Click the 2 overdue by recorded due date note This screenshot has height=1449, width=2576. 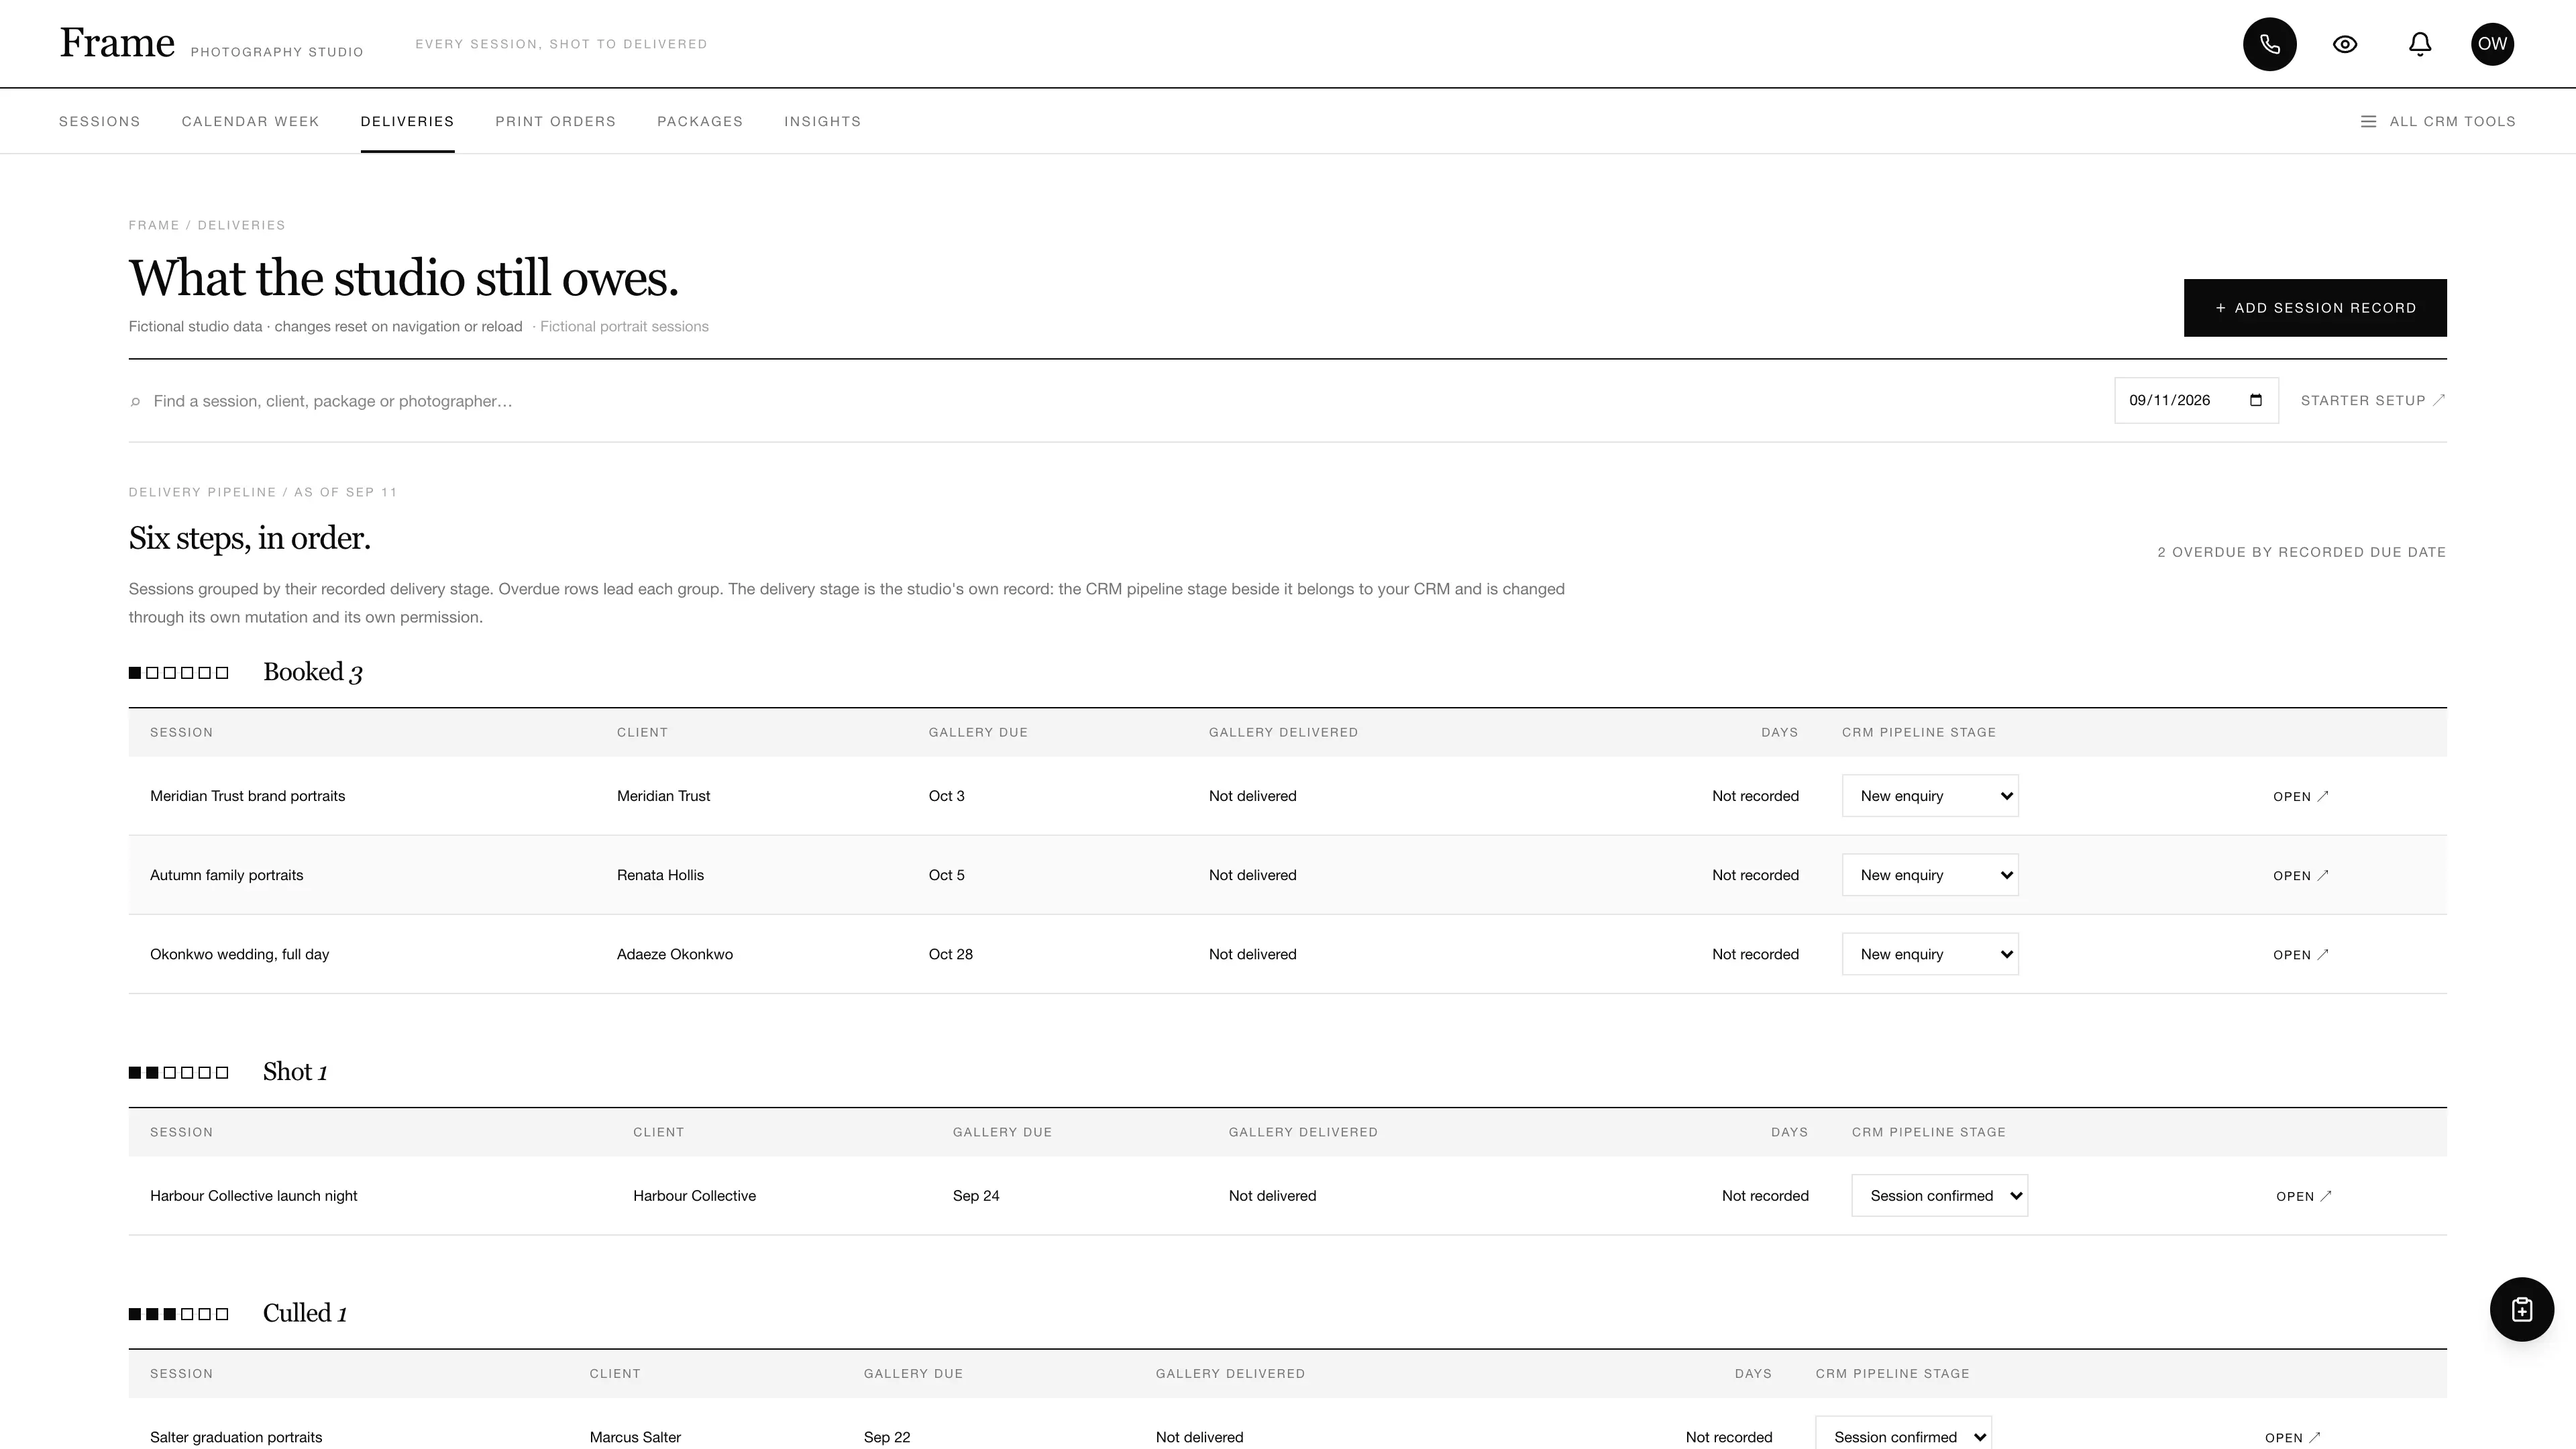click(x=2301, y=552)
